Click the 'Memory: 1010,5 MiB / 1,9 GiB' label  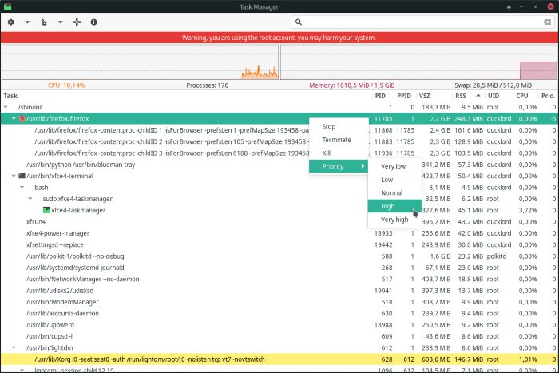click(x=352, y=85)
